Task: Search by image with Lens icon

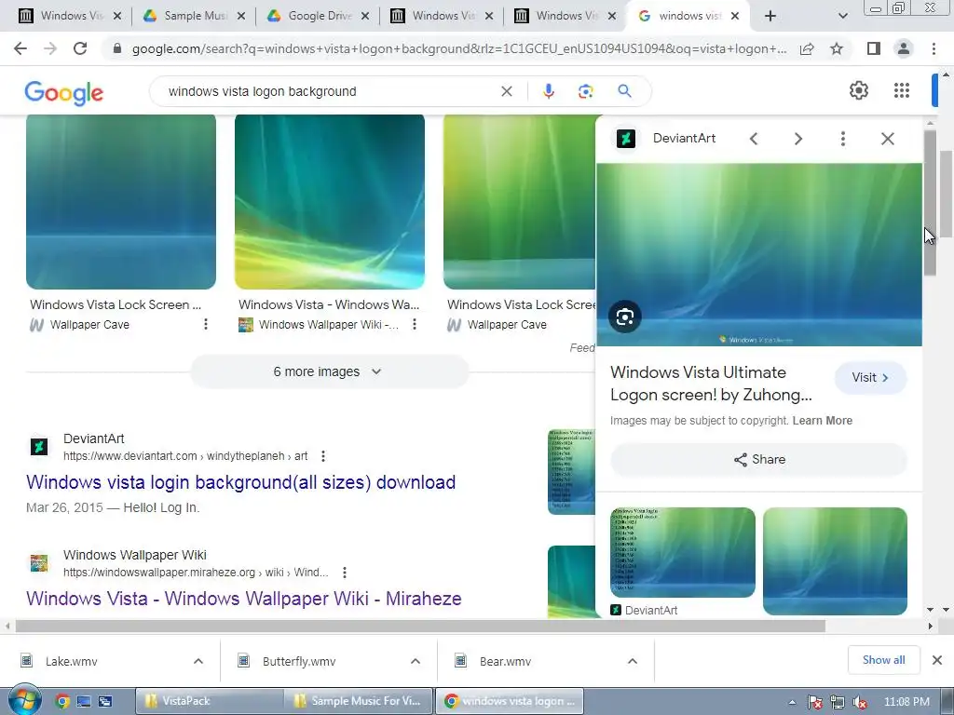Action: click(x=585, y=91)
